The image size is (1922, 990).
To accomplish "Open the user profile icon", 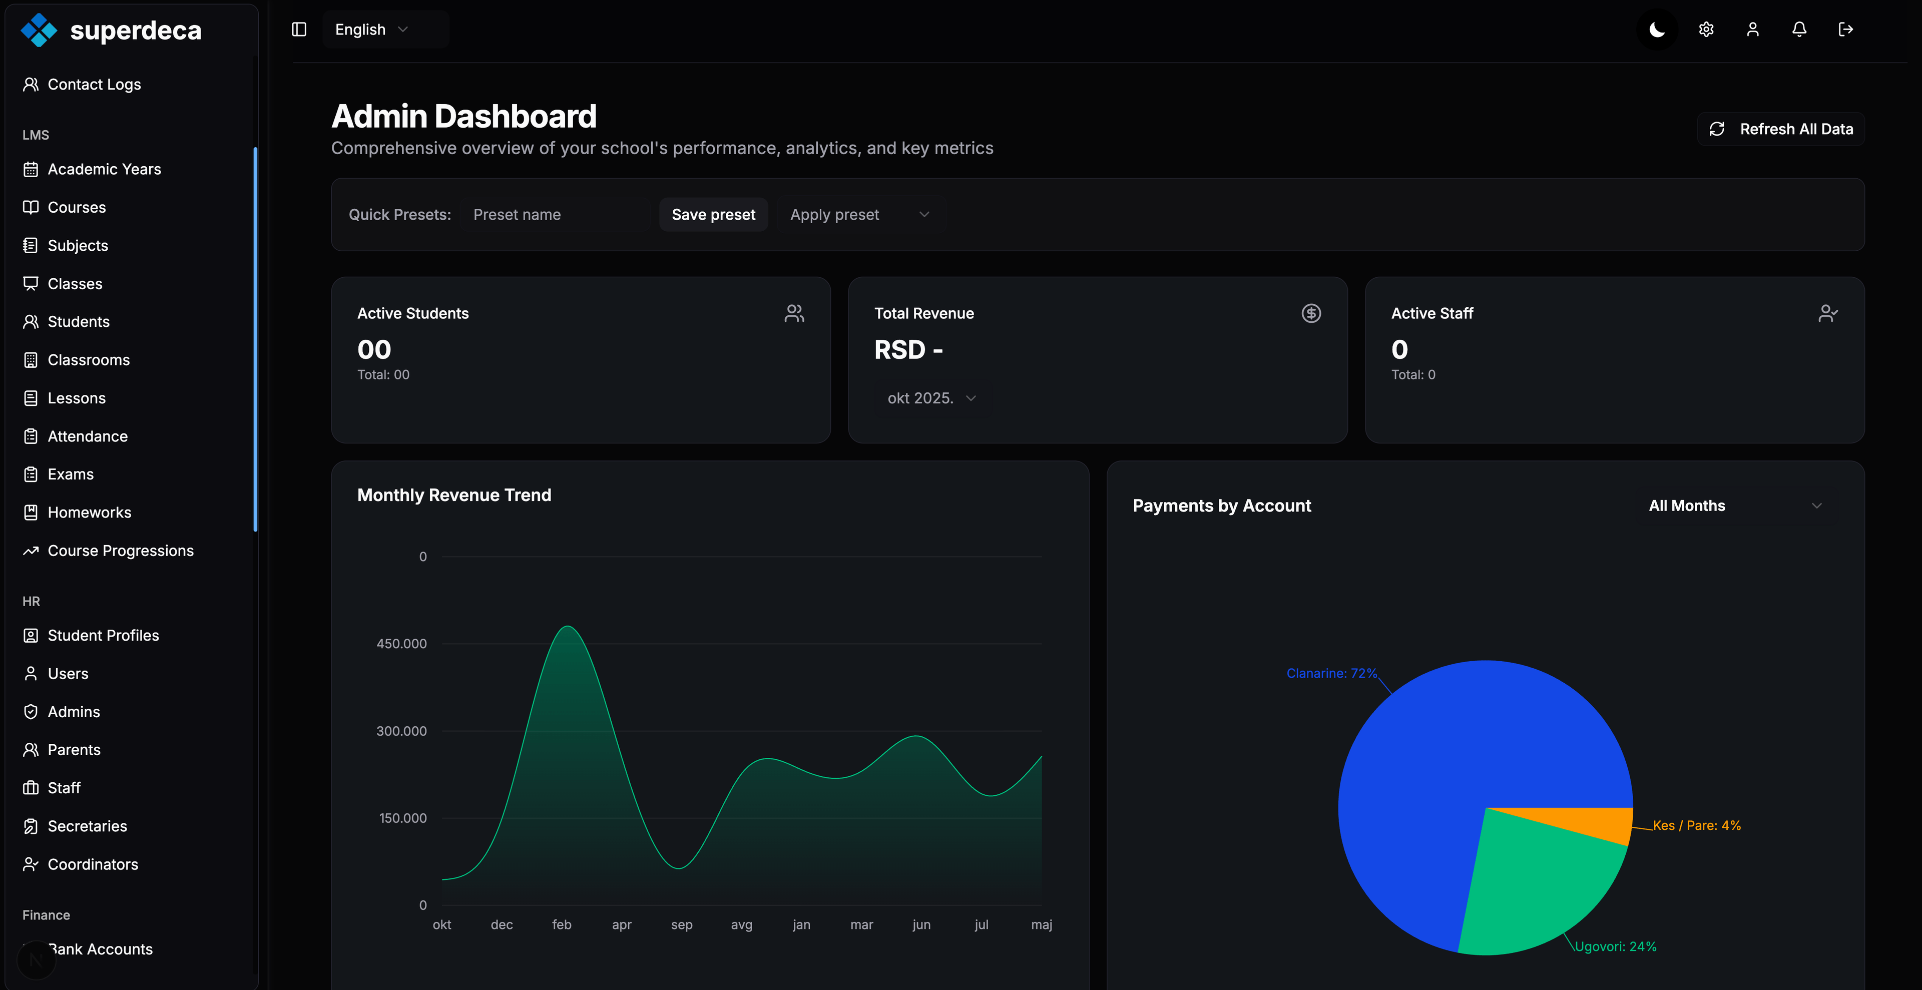I will click(x=1753, y=29).
